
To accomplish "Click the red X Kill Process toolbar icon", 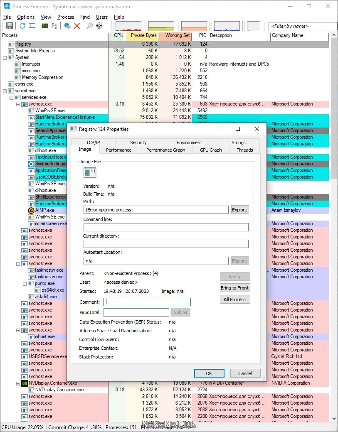I will coord(77,26).
